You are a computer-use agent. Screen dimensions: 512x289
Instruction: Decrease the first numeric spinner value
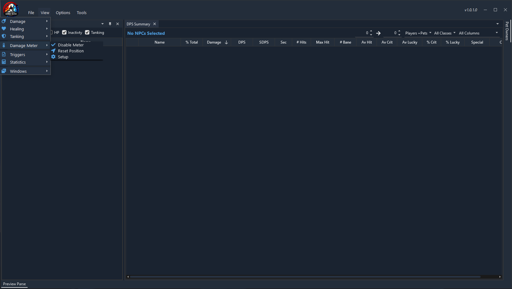(371, 35)
